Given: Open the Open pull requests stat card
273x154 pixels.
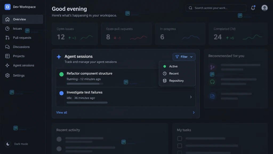Looking at the screenshot, I should click(126, 34).
